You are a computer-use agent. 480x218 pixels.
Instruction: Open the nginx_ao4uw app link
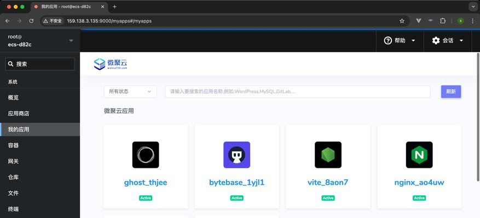pyautogui.click(x=419, y=183)
